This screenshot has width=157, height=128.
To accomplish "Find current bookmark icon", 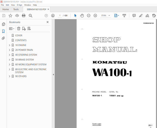I will pyautogui.click(x=29, y=29).
